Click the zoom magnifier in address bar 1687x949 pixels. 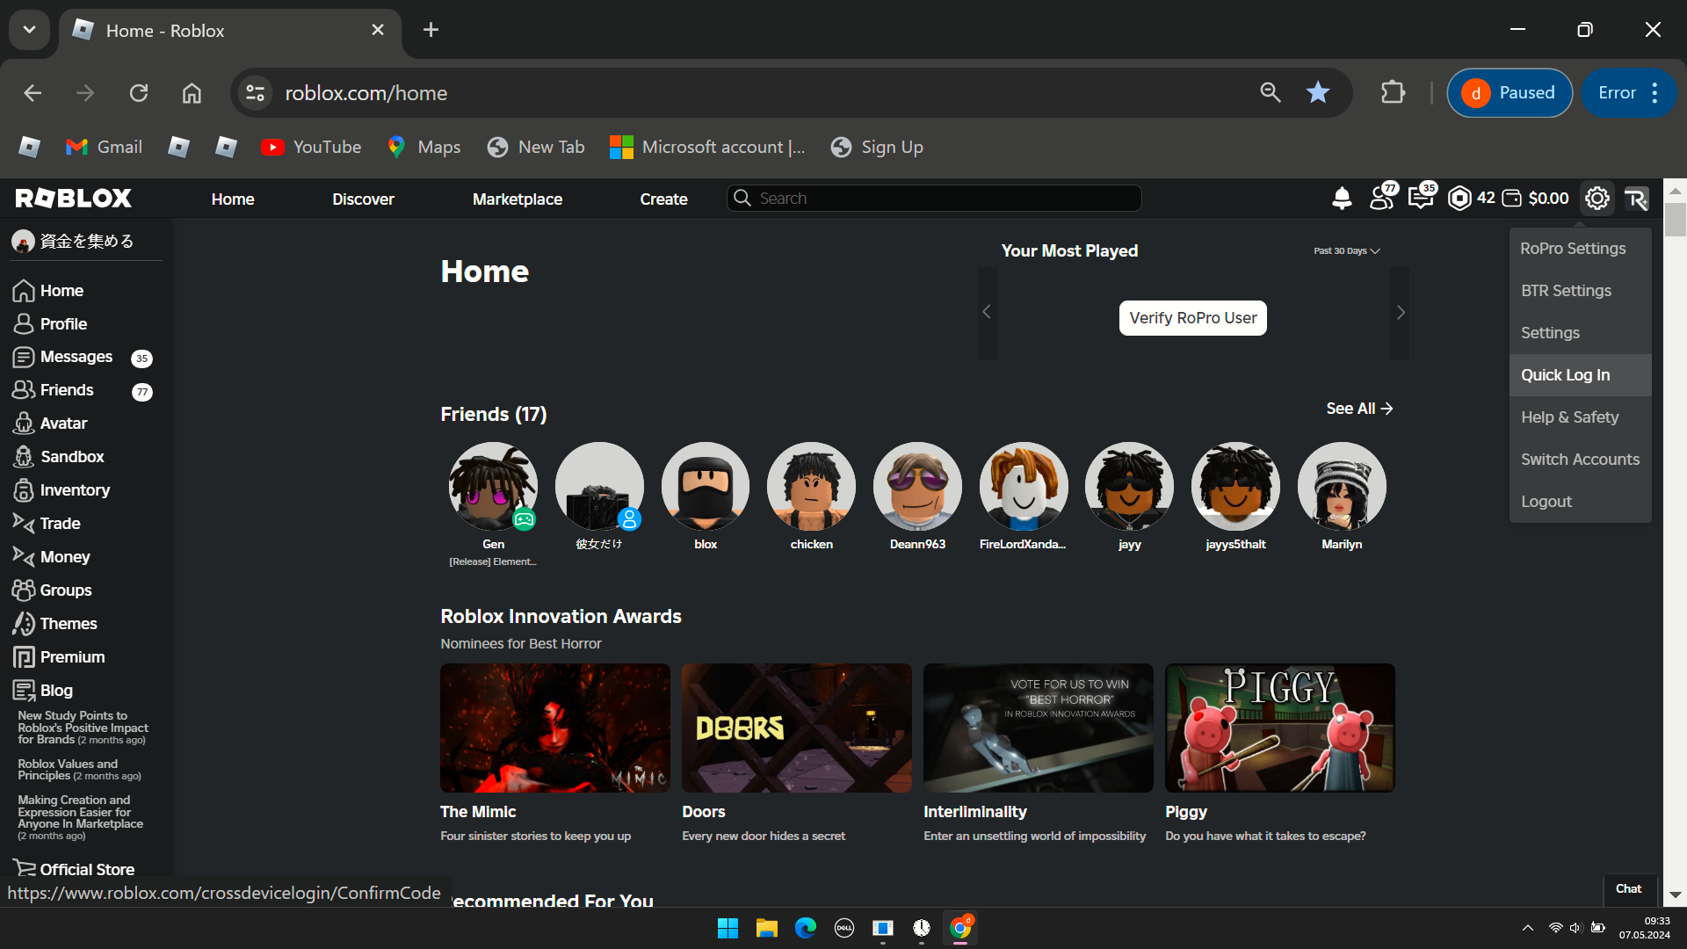coord(1270,93)
